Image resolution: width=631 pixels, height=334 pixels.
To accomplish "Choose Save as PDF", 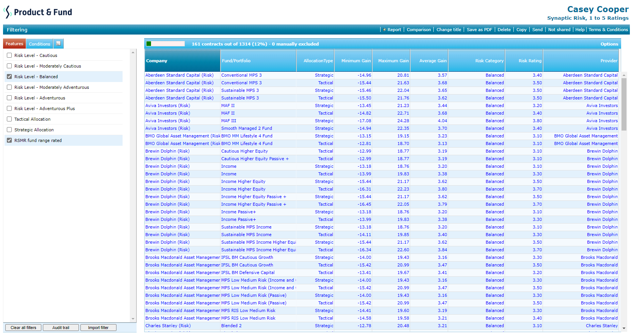I will click(x=479, y=30).
